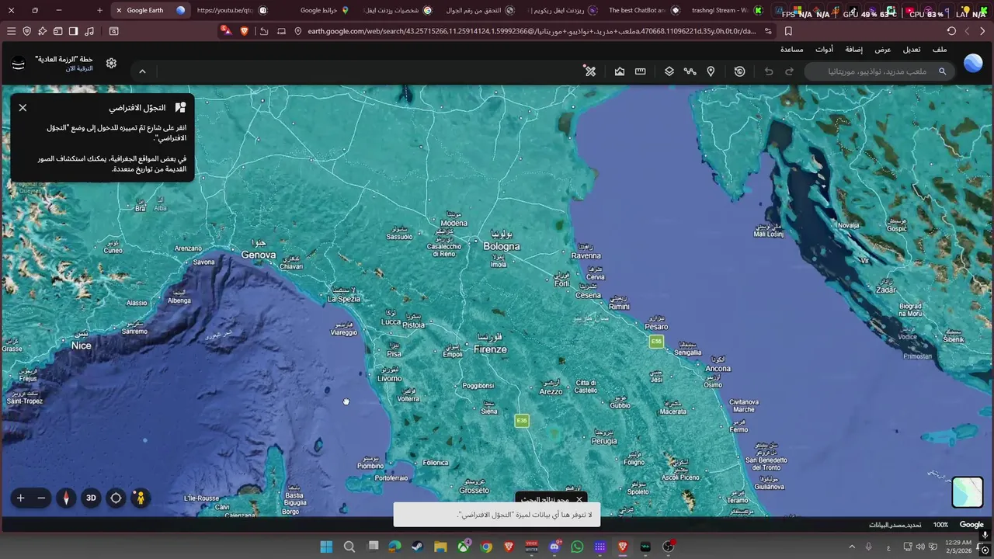The width and height of the screenshot is (994, 559).
Task: Open the ملف menu
Action: (x=940, y=50)
